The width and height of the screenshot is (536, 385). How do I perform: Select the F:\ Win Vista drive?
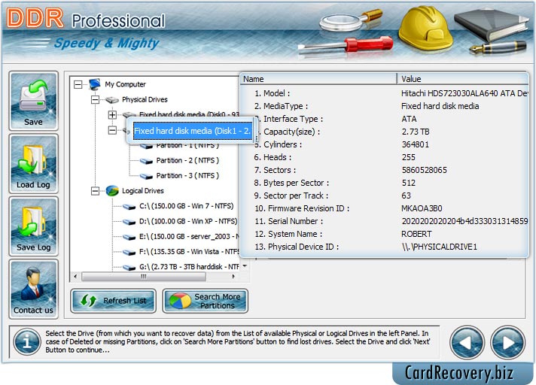tap(189, 252)
